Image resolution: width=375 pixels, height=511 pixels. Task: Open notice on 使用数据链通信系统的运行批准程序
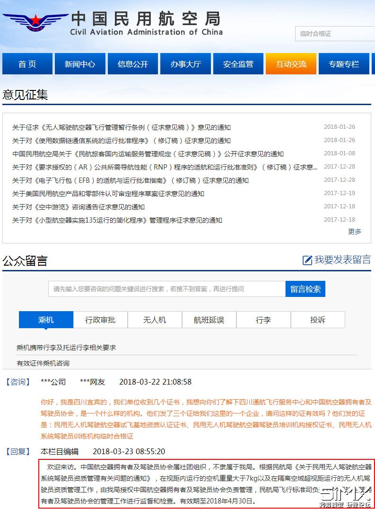[x=122, y=141]
